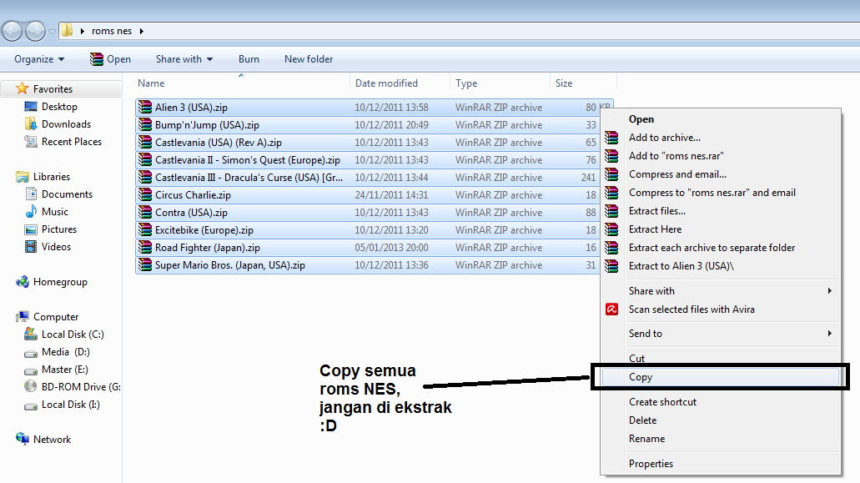The width and height of the screenshot is (860, 483).
Task: Open the Share with toolbar dropdown
Action: point(184,59)
